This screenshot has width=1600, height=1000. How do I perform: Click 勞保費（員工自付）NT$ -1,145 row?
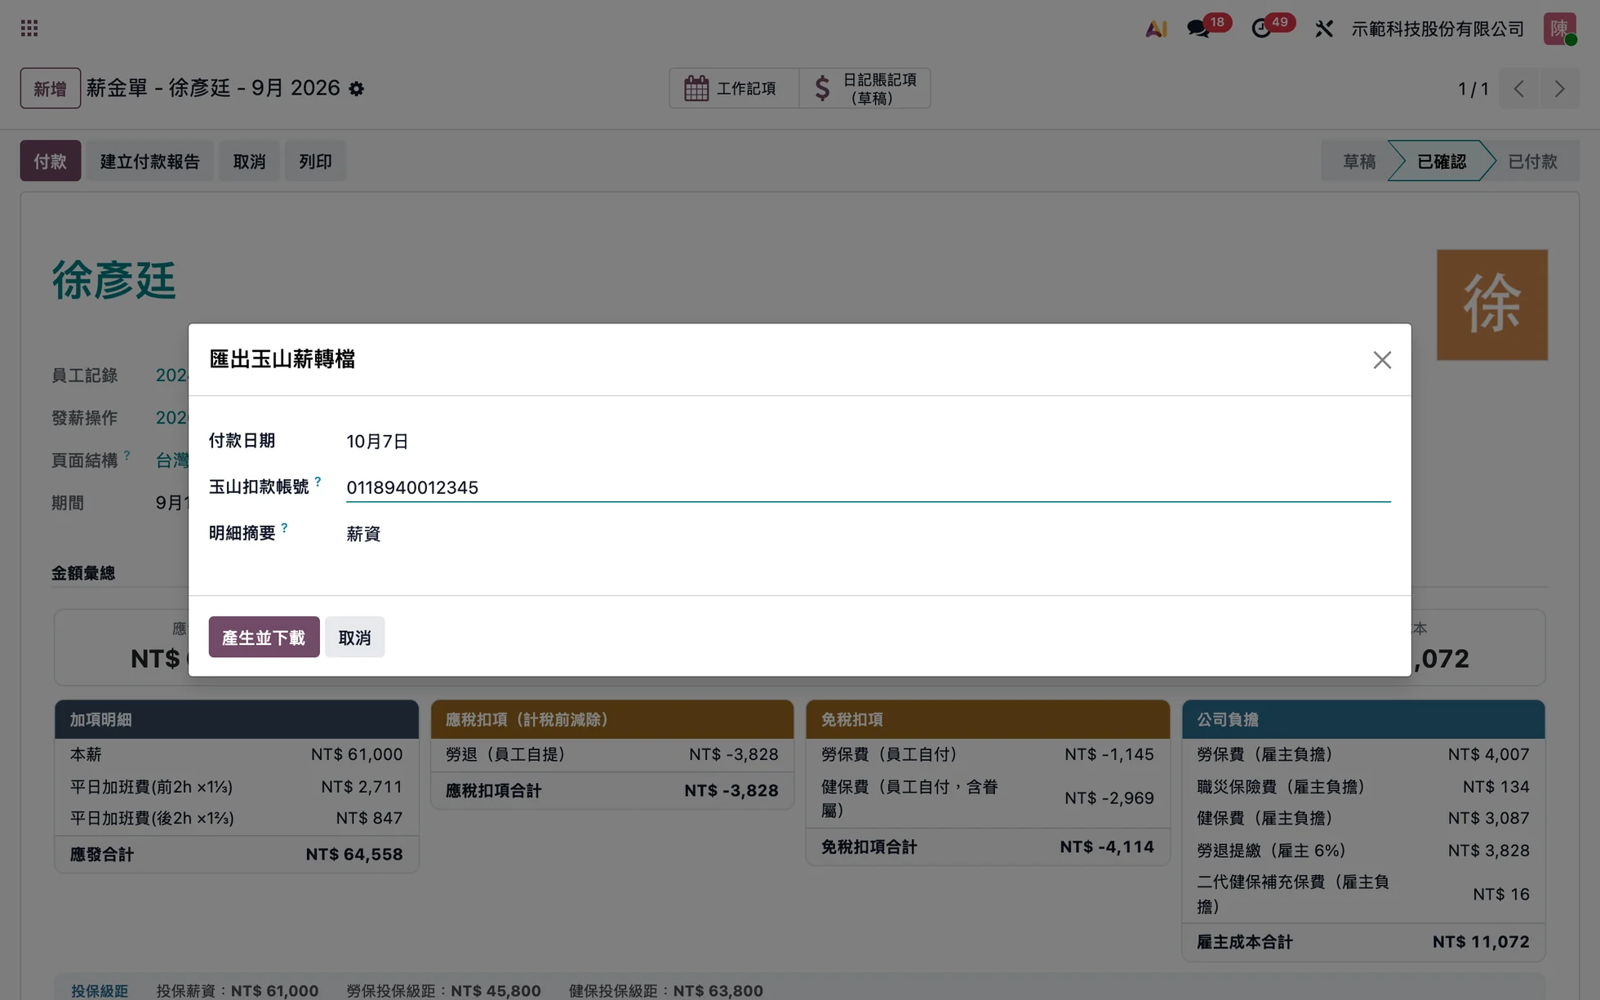[988, 754]
